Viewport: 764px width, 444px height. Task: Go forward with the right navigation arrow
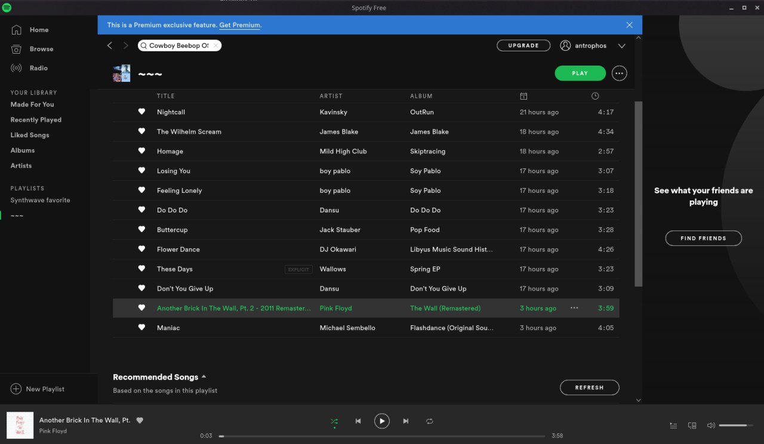[125, 45]
